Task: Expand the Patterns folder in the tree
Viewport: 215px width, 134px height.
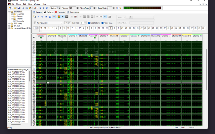Action: pos(12,16)
